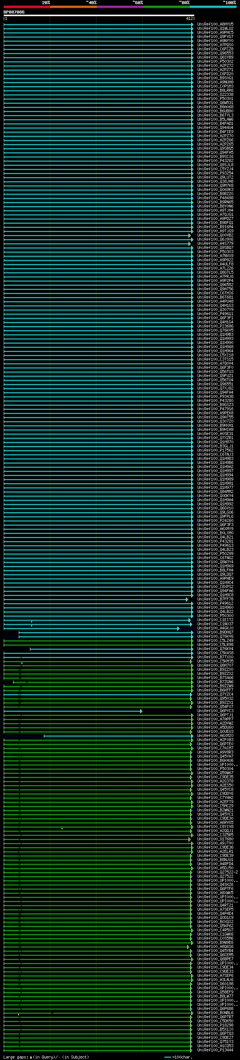This screenshot has width=240, height=1060.
Task: Select hit label UniRef100_A2PZ72
Action: tap(215, 65)
